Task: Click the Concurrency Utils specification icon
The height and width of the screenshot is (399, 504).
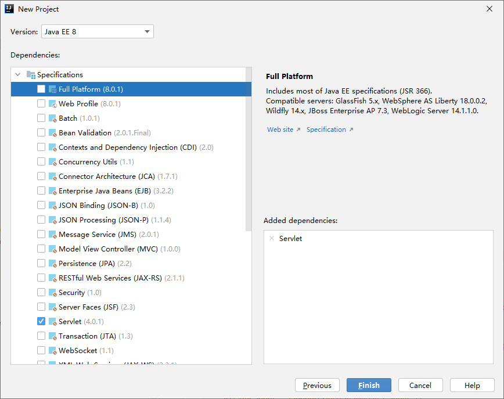Action: tap(53, 161)
